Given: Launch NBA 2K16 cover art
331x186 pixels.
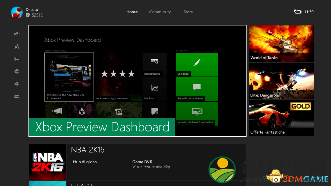Looking at the screenshot, I should coord(48,162).
